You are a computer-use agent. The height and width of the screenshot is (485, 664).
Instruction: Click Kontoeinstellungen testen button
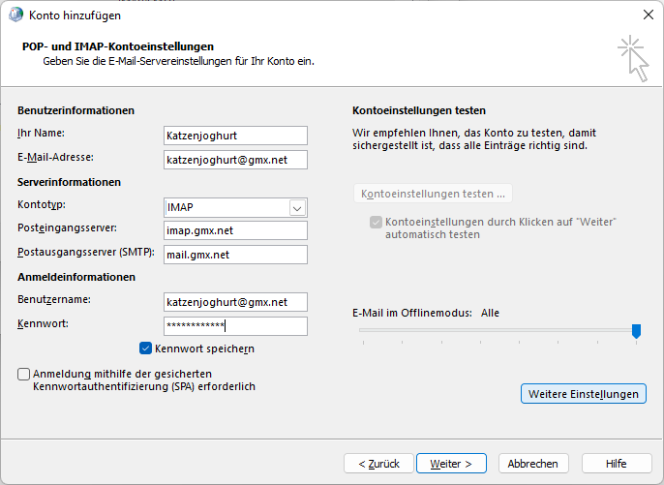point(433,194)
